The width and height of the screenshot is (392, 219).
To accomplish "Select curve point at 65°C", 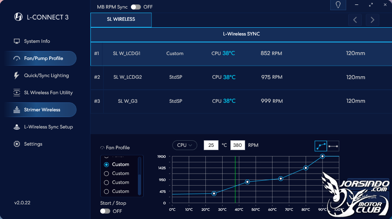I will (x=281, y=179).
